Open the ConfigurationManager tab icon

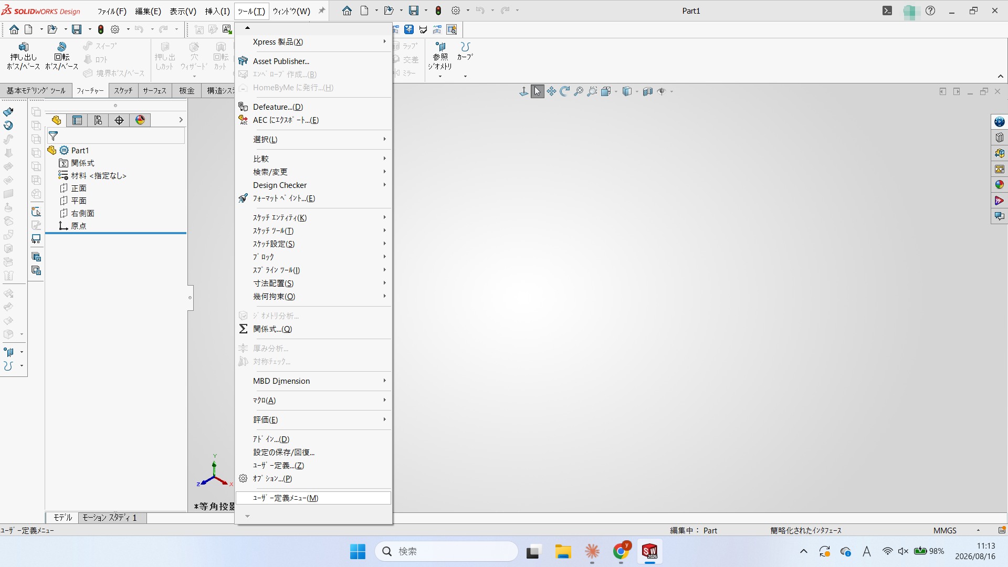(98, 120)
